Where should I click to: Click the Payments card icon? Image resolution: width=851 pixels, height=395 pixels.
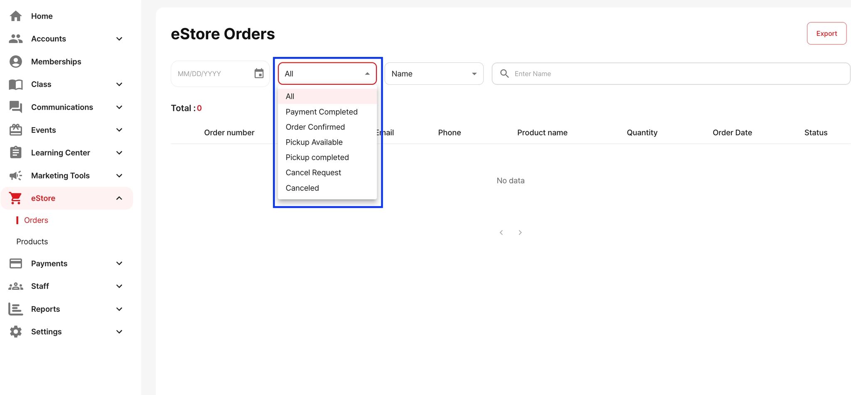(16, 264)
